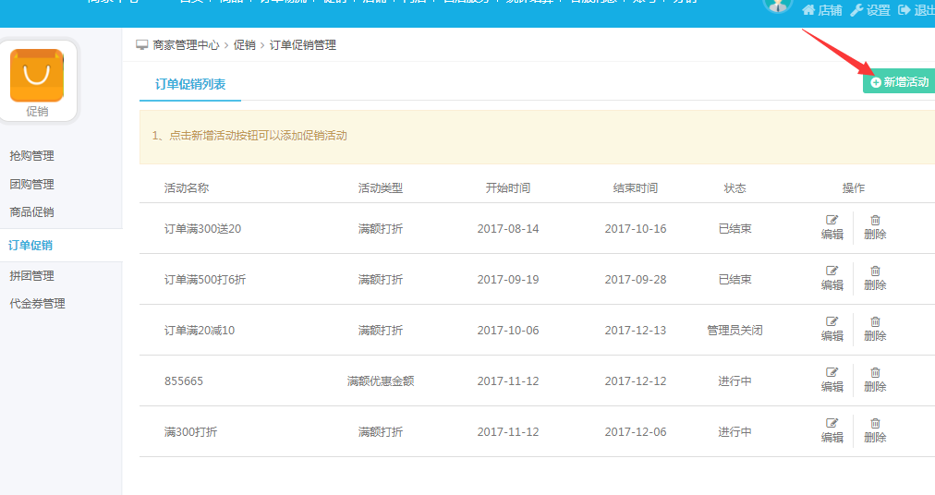Click 商家管理中心 breadcrumb link
Screen dimensions: 935x495
[186, 44]
